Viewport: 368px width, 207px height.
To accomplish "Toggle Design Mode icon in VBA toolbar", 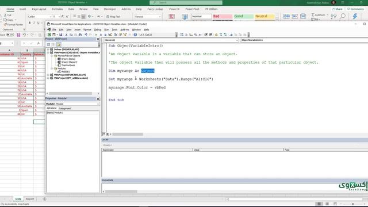I will tap(110, 34).
